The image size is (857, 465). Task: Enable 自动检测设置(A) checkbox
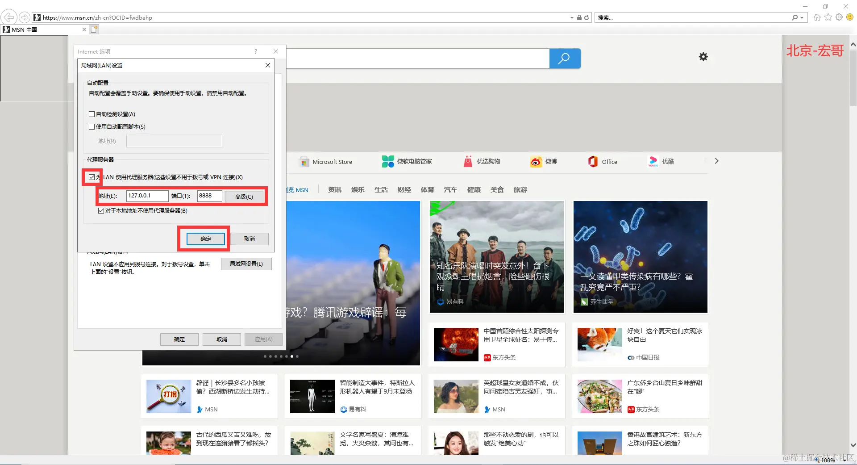pos(92,114)
